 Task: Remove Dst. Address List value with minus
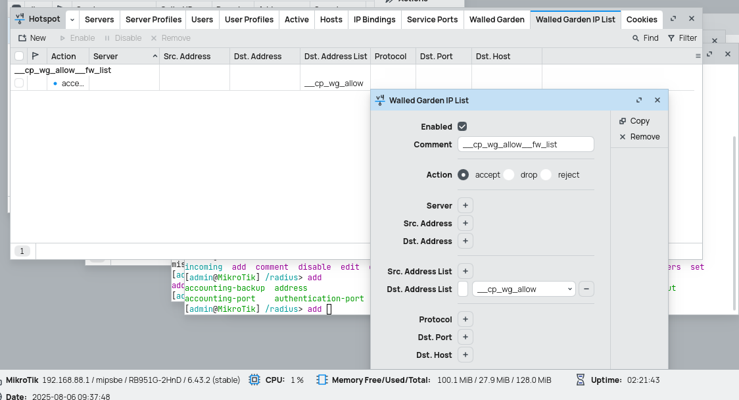[x=586, y=289]
